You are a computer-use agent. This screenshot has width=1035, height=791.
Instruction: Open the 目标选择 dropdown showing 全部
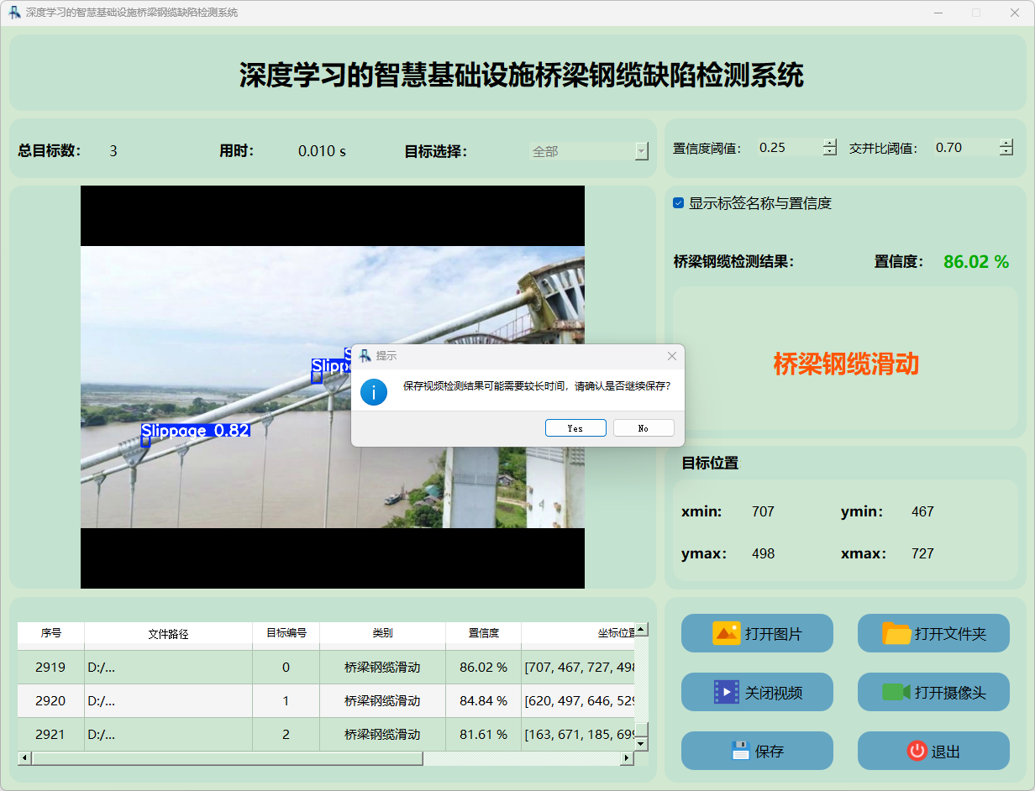coord(641,151)
